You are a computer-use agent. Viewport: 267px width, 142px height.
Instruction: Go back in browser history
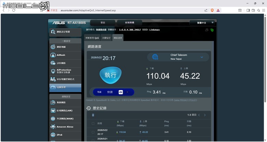3,10
